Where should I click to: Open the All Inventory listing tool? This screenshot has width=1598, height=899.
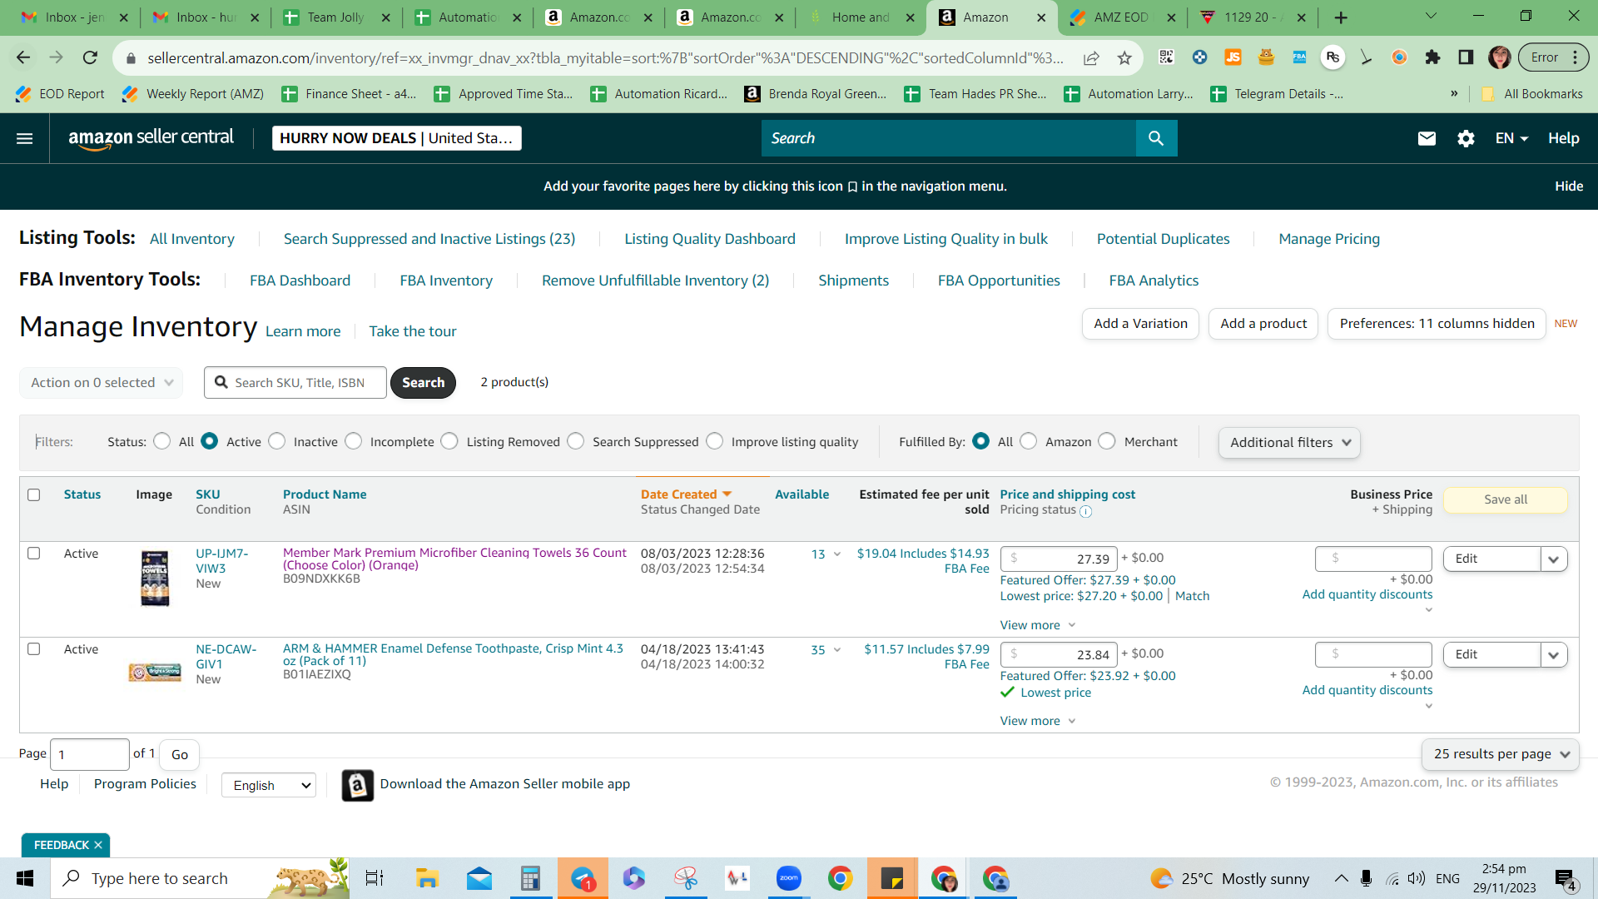(x=192, y=239)
